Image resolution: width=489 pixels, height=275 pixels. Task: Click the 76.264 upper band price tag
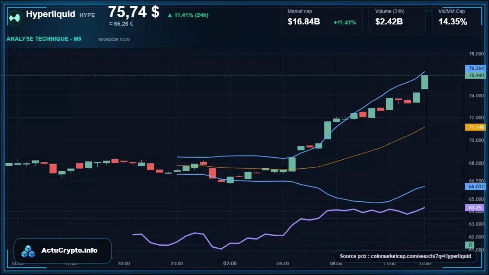pos(476,68)
